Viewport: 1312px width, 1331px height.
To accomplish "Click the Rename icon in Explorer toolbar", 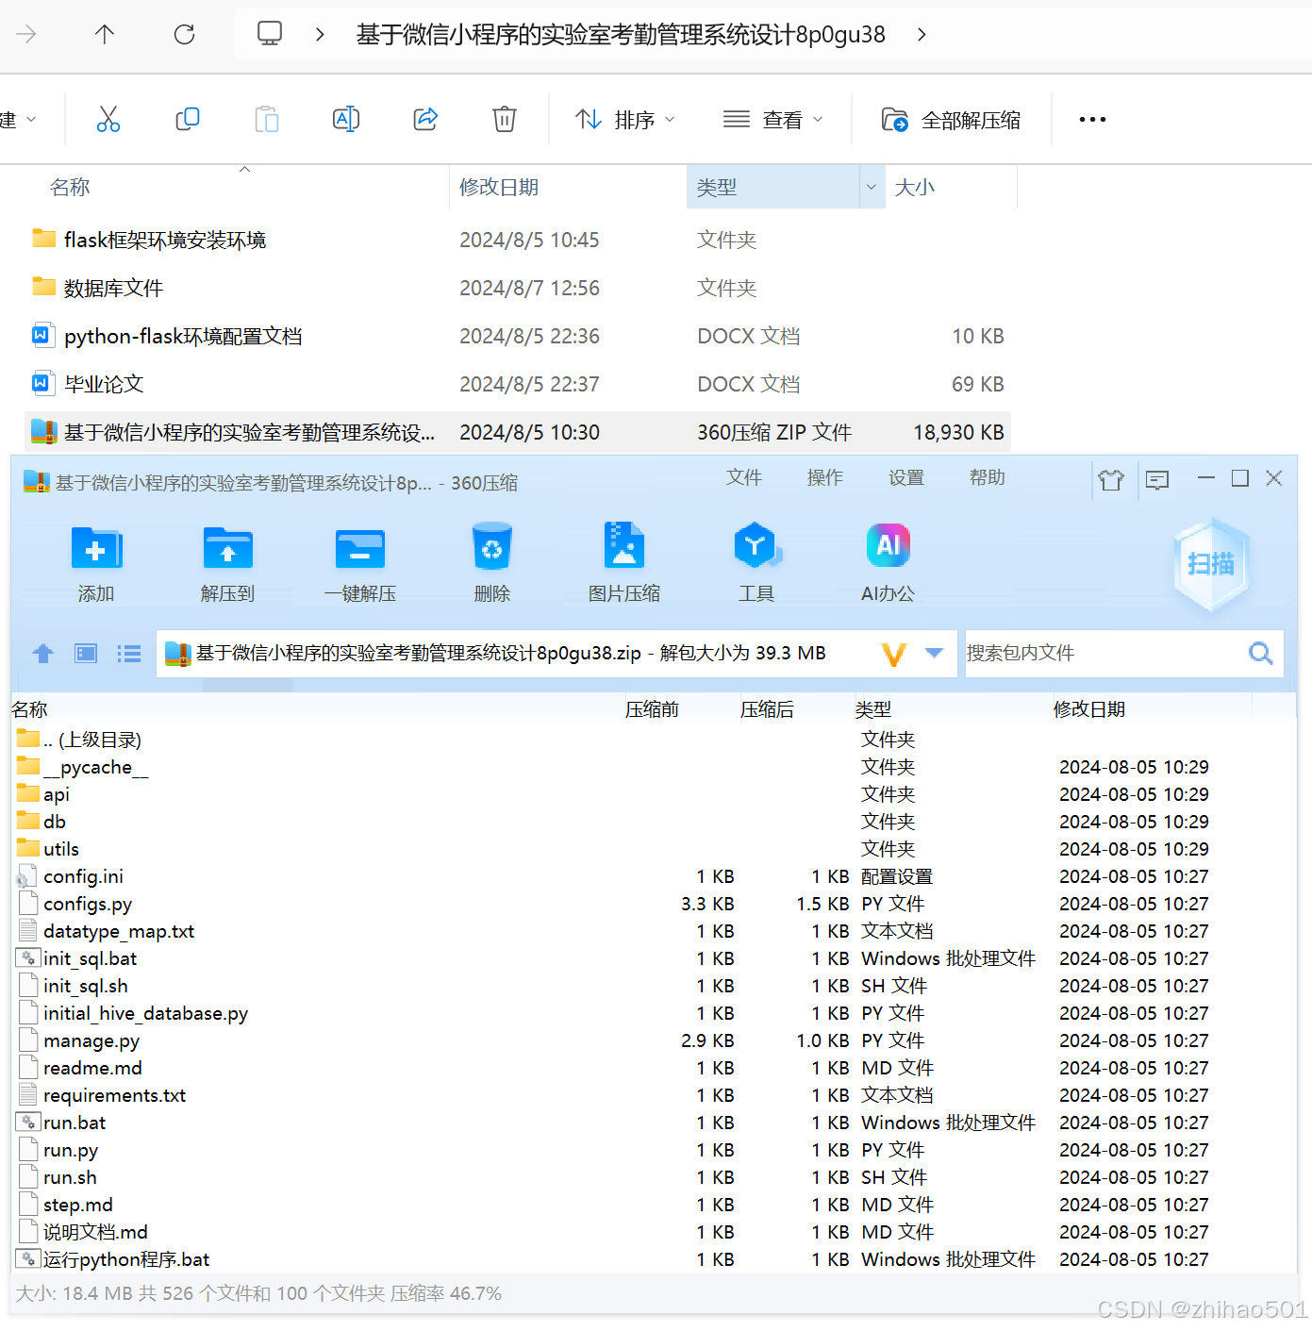I will click(345, 119).
